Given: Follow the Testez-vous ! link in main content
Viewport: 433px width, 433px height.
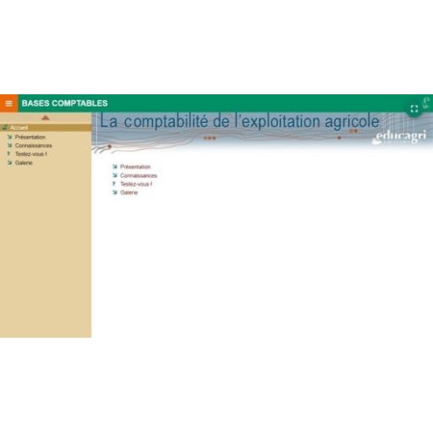Looking at the screenshot, I should point(136,184).
